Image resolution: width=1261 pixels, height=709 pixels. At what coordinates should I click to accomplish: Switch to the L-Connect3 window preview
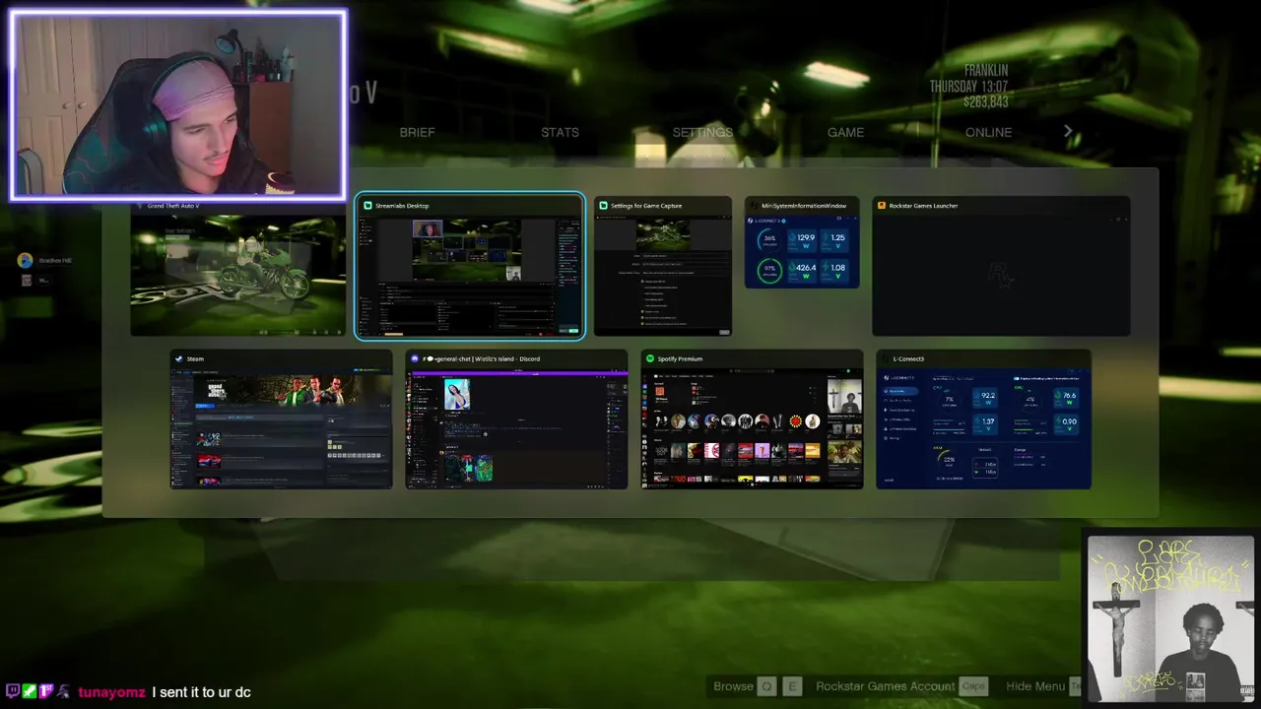(x=983, y=419)
